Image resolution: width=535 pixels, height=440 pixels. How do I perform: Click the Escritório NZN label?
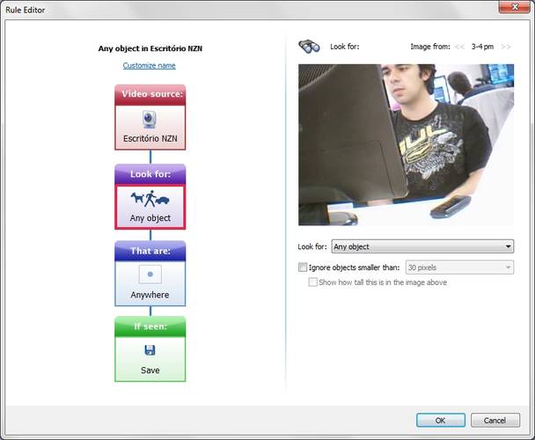click(150, 138)
